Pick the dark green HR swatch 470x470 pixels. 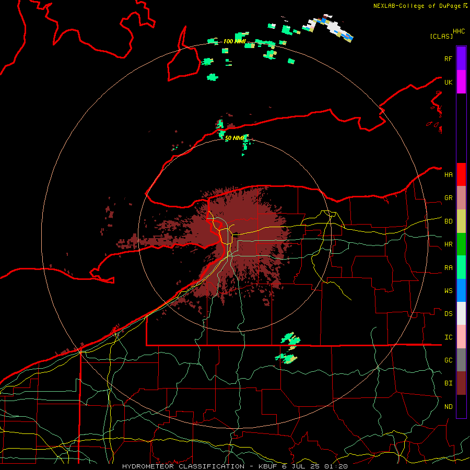pos(461,244)
